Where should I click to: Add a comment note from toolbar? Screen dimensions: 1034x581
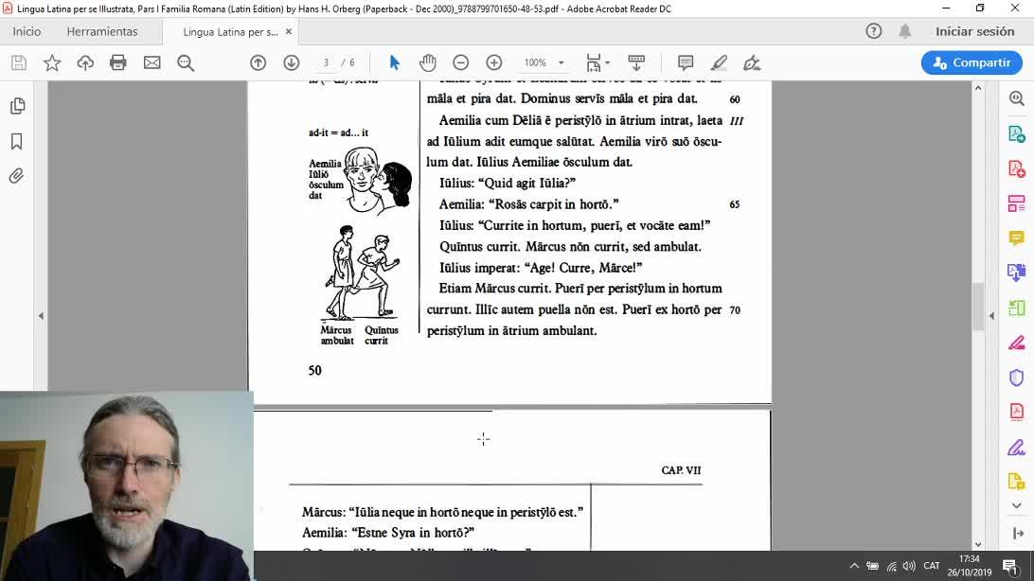pyautogui.click(x=686, y=62)
